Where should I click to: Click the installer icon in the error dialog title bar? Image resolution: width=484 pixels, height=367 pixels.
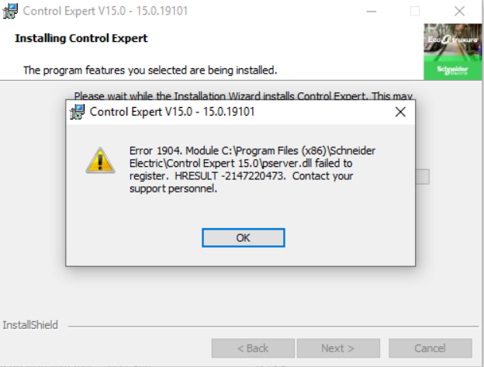click(x=77, y=112)
